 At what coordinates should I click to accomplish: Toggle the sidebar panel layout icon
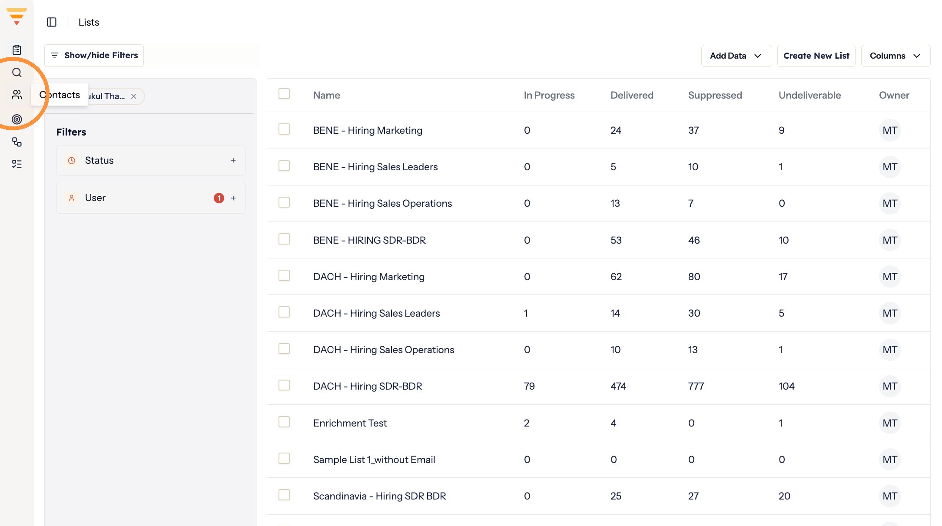52,22
